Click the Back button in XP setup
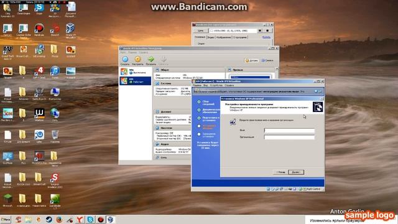Viewport: 398px width, 224px height. (280, 172)
